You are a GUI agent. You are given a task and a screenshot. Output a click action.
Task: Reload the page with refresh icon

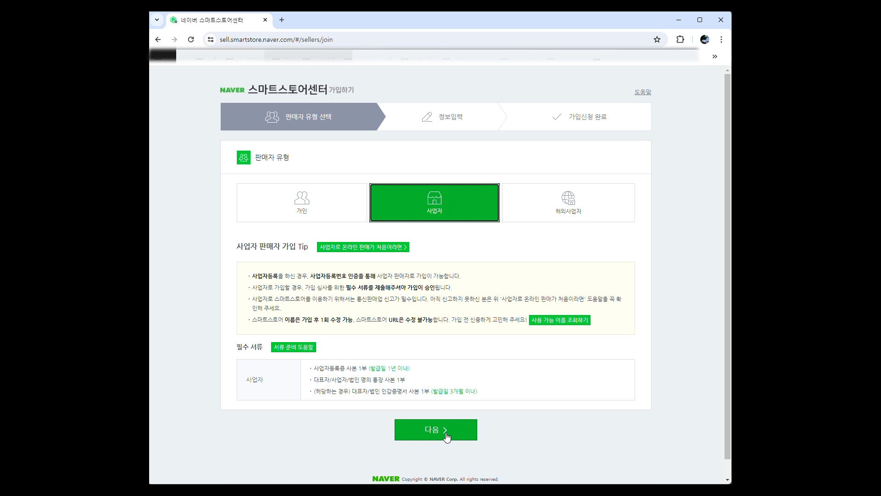191,39
